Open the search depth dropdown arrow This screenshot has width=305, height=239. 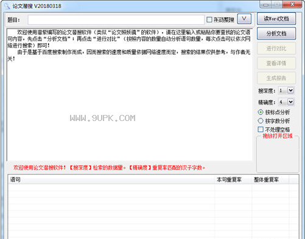tap(290, 91)
